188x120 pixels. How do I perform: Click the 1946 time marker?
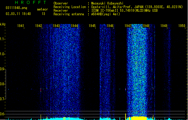(110, 25)
